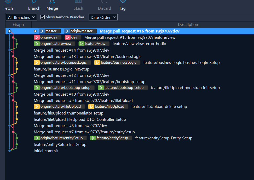Toggle the Show Remote Branches checkbox
254x180 pixels.
[42, 17]
